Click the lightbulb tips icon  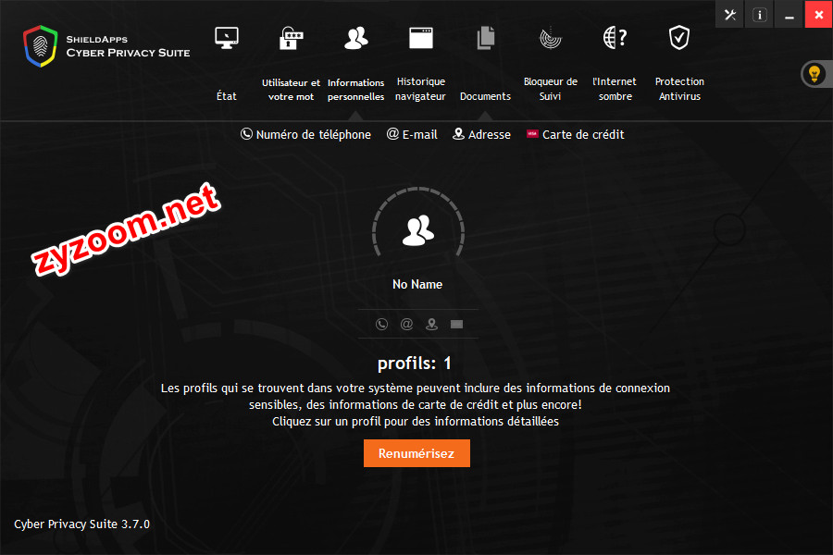[x=814, y=74]
